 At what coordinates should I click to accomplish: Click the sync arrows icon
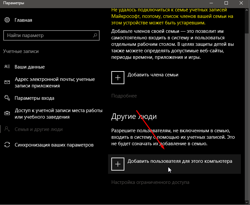(x=7, y=145)
